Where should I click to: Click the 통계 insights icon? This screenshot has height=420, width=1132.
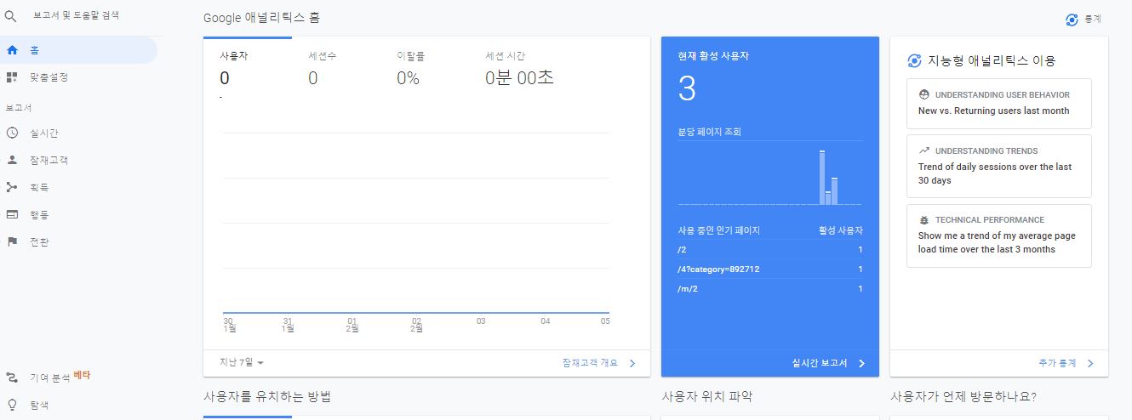coord(1072,20)
